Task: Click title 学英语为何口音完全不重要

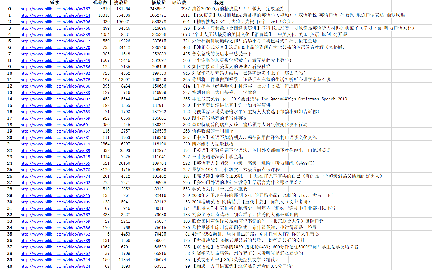Action: (x=220, y=189)
